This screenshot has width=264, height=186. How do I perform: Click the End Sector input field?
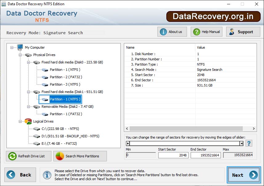pyautogui.click(x=205, y=155)
